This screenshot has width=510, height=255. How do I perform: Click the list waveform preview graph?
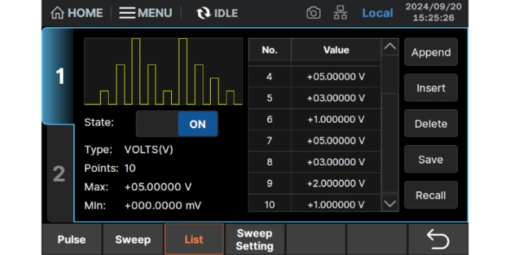(163, 72)
